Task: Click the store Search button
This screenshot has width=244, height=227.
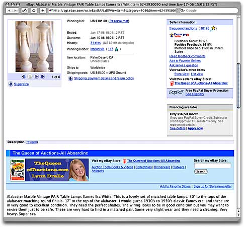Action: (x=201, y=172)
